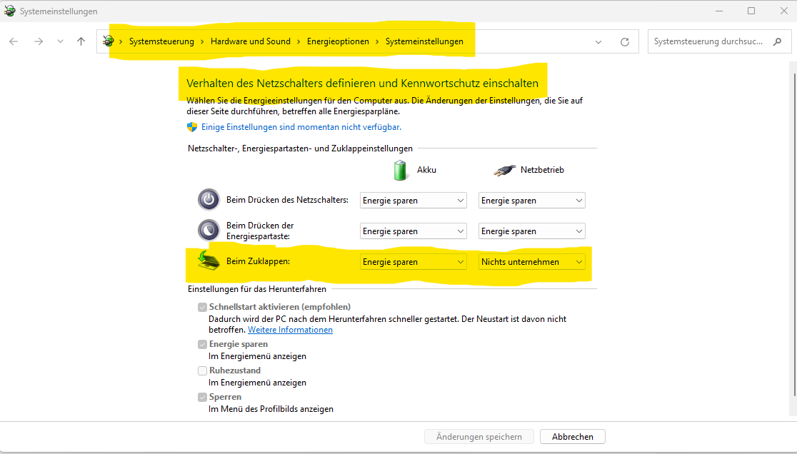Click 'Einstellungen für das Herunterfahren' heading
The width and height of the screenshot is (797, 454).
(256, 289)
